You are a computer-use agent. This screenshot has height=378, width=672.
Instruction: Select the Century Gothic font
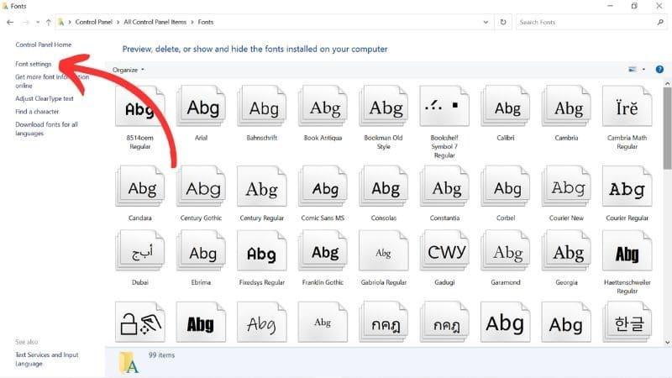point(201,186)
